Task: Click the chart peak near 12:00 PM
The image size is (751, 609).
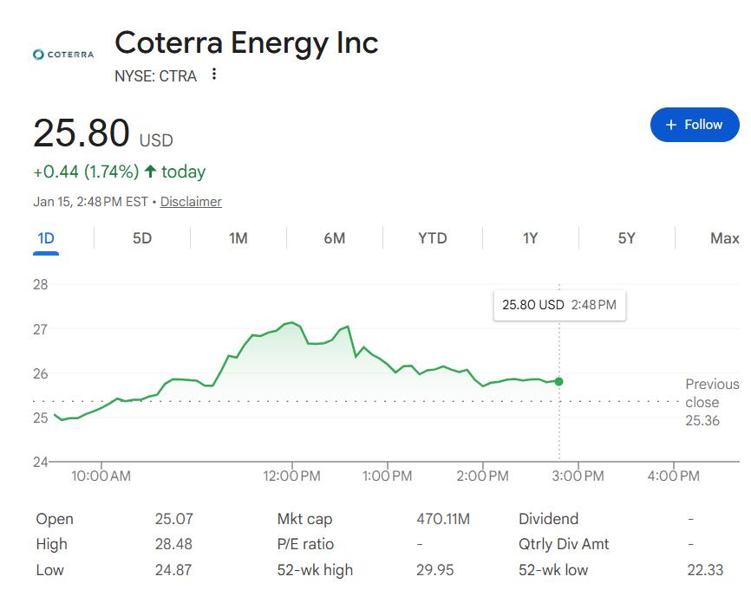Action: [291, 323]
